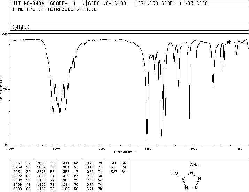Click the molecular formula C2H4N4S
249x192 pixels.
point(21,27)
